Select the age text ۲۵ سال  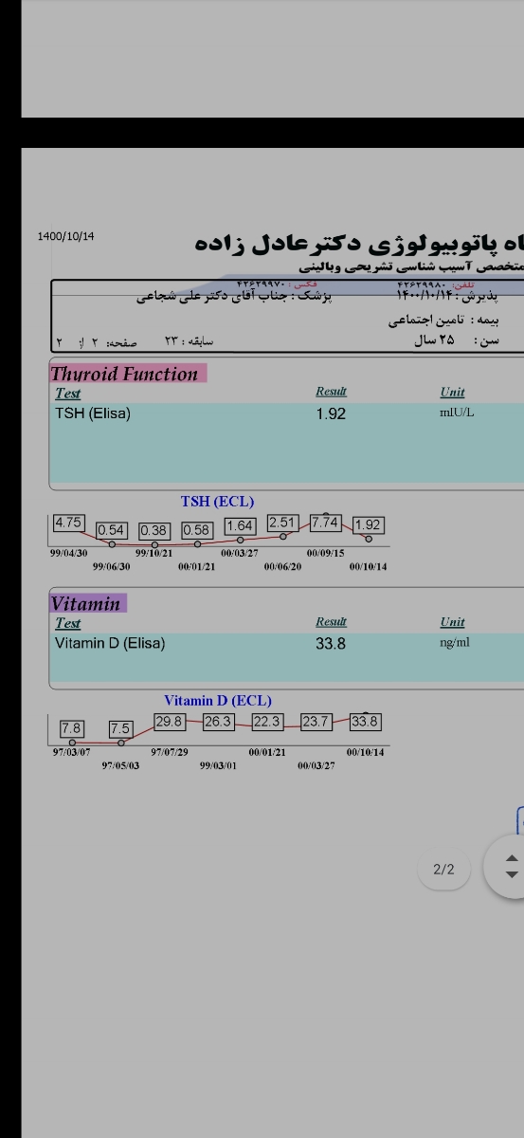point(434,340)
